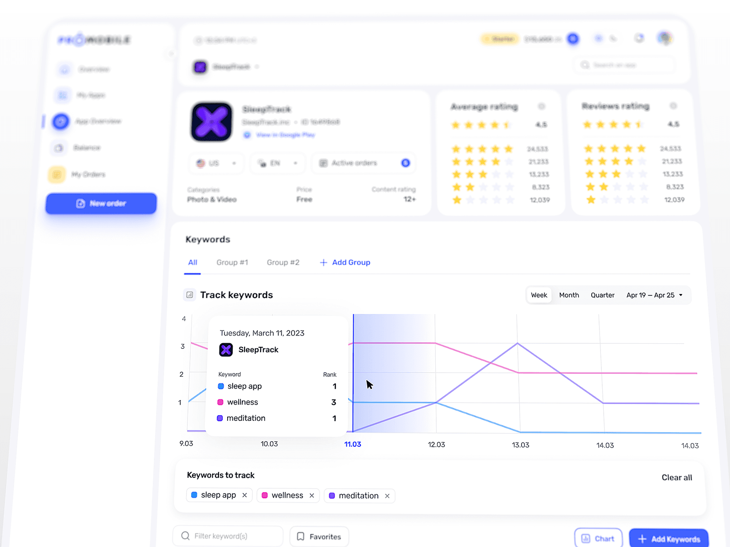Open the My Orders sidebar icon

[x=57, y=175]
